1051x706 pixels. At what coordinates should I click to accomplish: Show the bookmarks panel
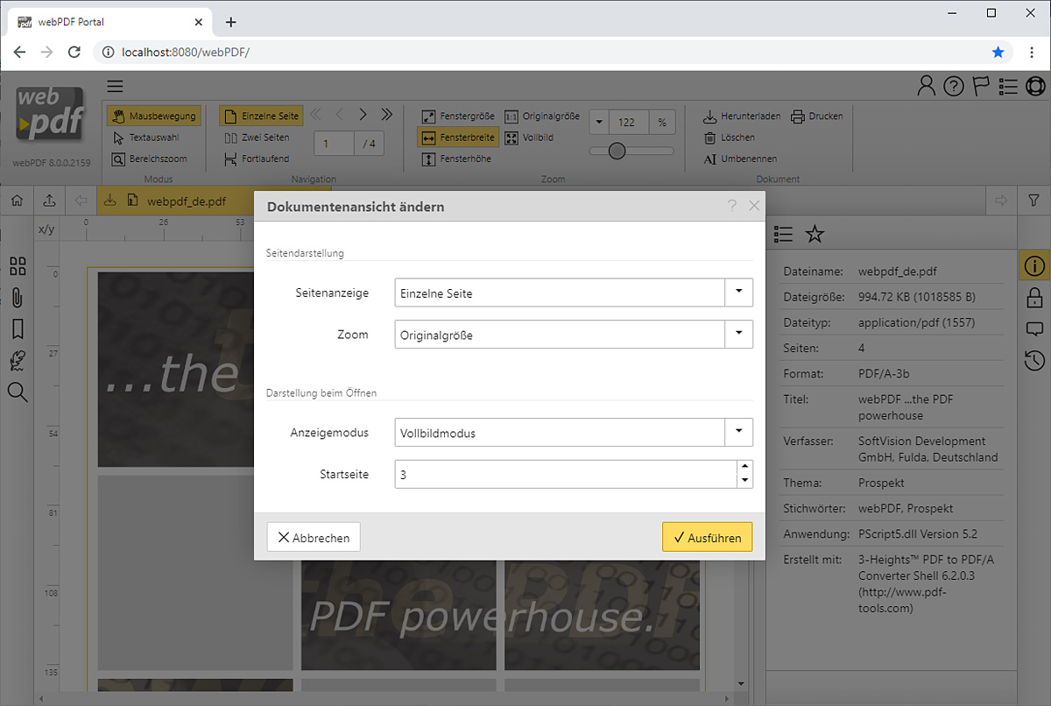(18, 328)
